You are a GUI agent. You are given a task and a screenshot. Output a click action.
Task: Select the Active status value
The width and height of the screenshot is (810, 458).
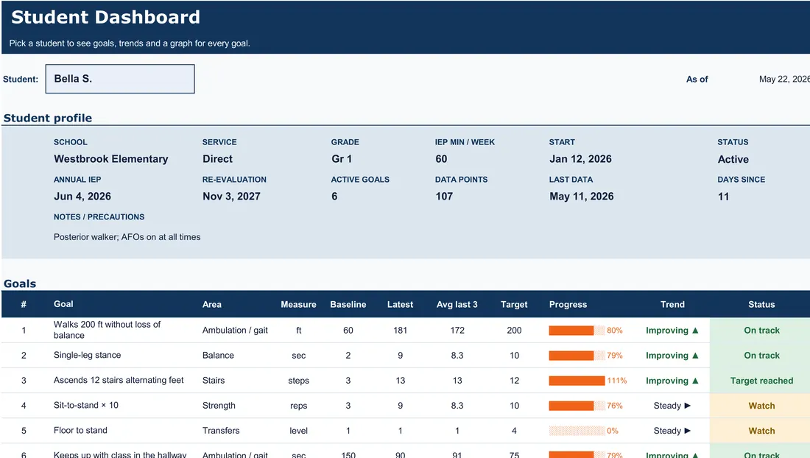tap(733, 160)
